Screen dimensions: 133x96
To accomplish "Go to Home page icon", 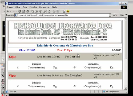I will tap(27, 11).
